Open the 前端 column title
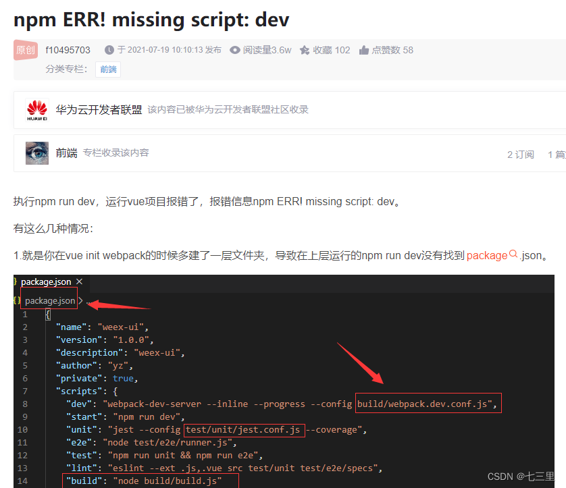Viewport: 566px width, 488px height. pos(66,153)
